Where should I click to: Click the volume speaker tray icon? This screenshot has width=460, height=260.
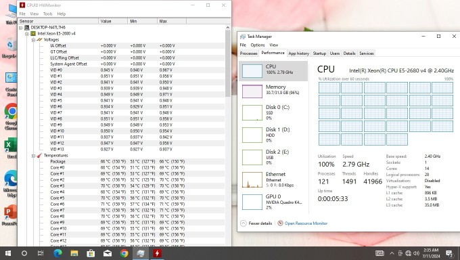pyautogui.click(x=416, y=253)
